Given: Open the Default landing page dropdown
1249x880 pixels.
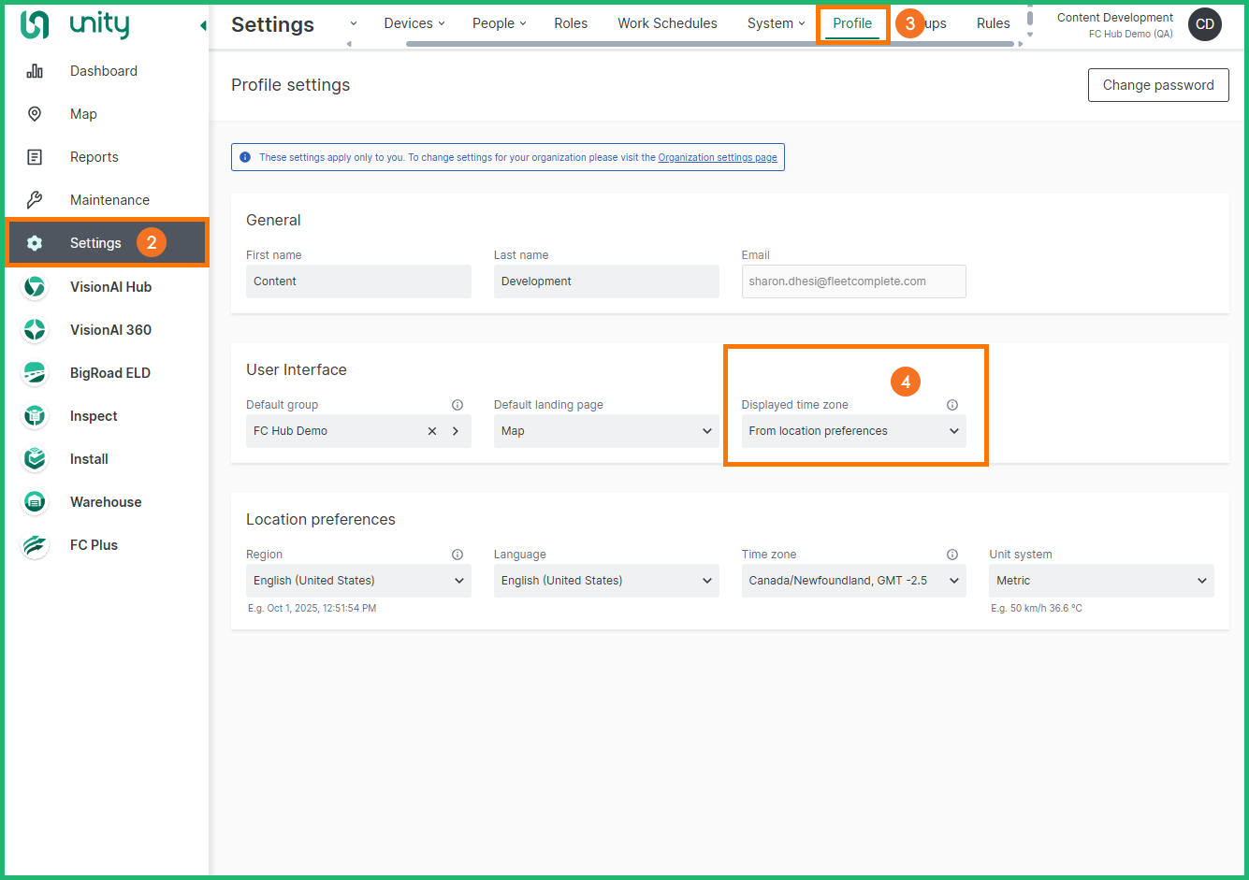Looking at the screenshot, I should [x=605, y=431].
